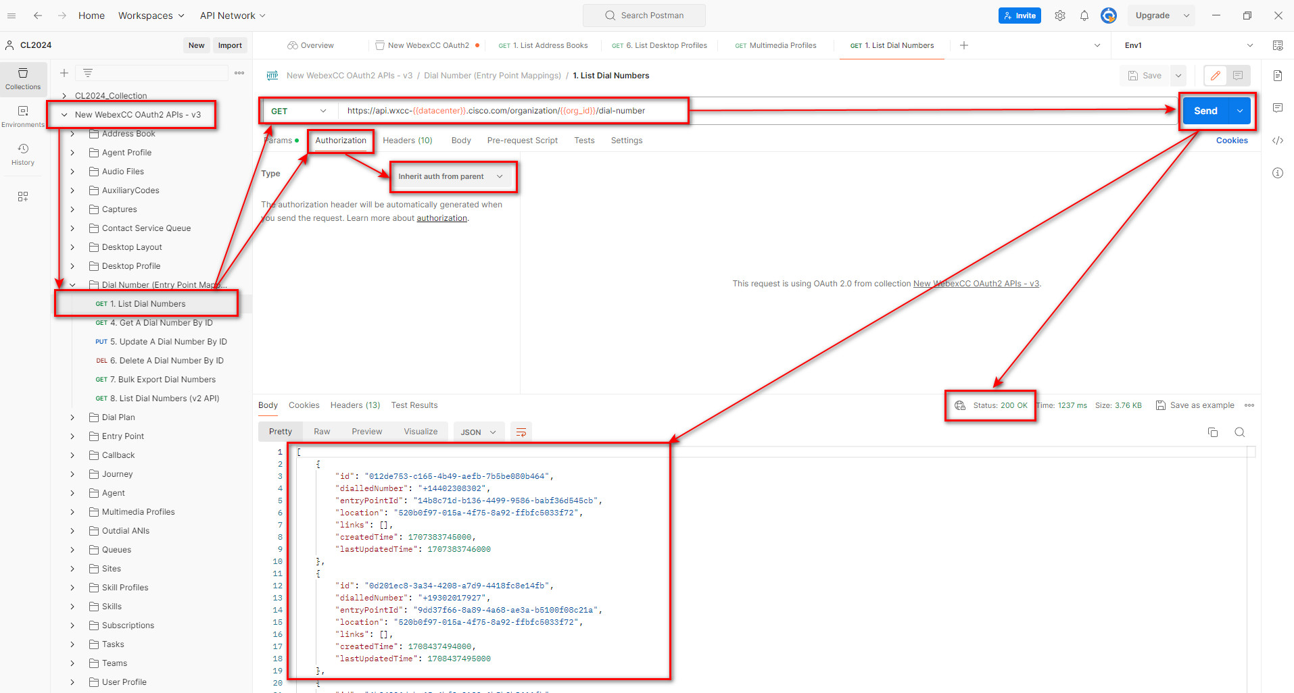Open Collections in the sidebar
Viewport: 1294px width, 693px height.
click(23, 79)
